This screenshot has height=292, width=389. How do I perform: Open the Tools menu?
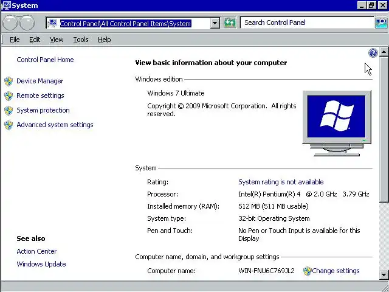click(x=81, y=40)
